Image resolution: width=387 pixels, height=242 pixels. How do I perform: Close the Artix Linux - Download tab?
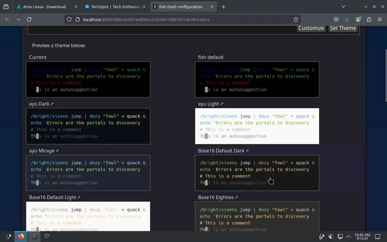[76, 7]
